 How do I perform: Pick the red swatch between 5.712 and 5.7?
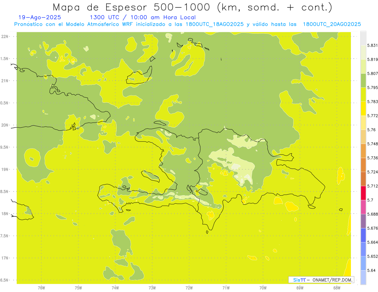point(363,193)
